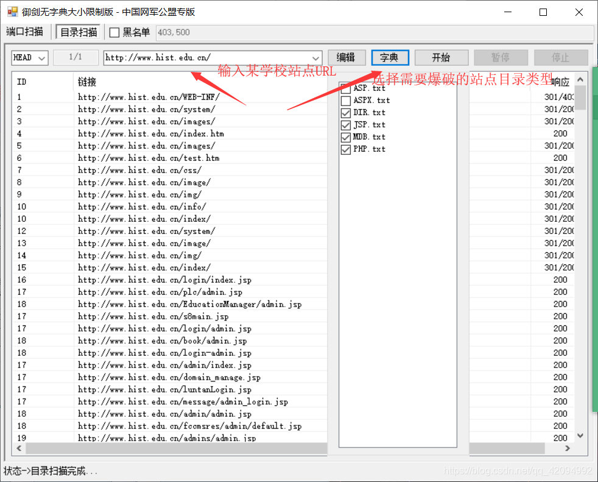Switch to the 目录扫描 tab
The image size is (598, 482).
pos(79,32)
